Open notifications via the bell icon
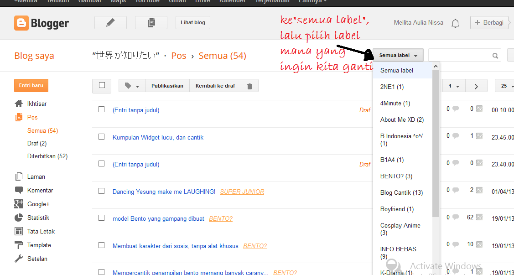The height and width of the screenshot is (275, 514). coord(455,22)
